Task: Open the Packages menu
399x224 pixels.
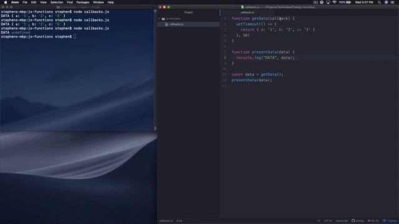Action: tap(83, 2)
